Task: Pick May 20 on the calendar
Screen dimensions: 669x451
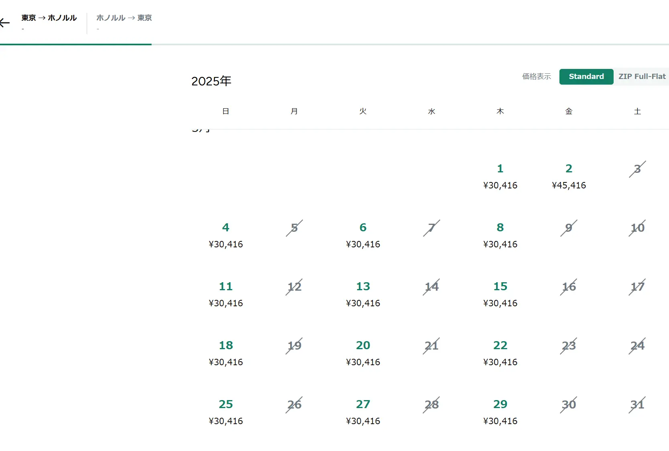Action: [363, 353]
